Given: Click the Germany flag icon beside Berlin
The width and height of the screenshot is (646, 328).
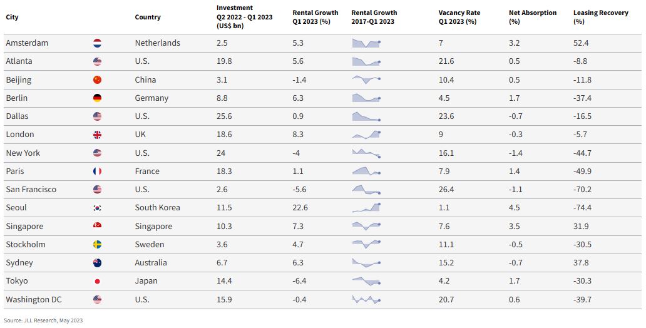Looking at the screenshot, I should (x=97, y=98).
